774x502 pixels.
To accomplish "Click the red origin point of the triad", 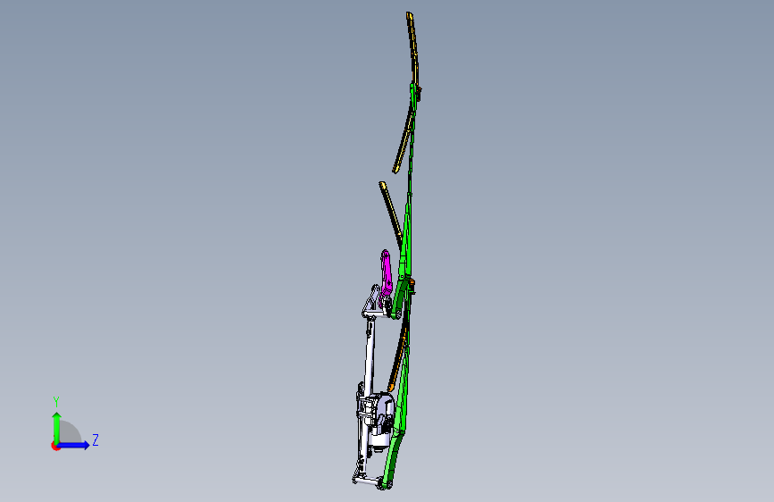I will pyautogui.click(x=54, y=446).
